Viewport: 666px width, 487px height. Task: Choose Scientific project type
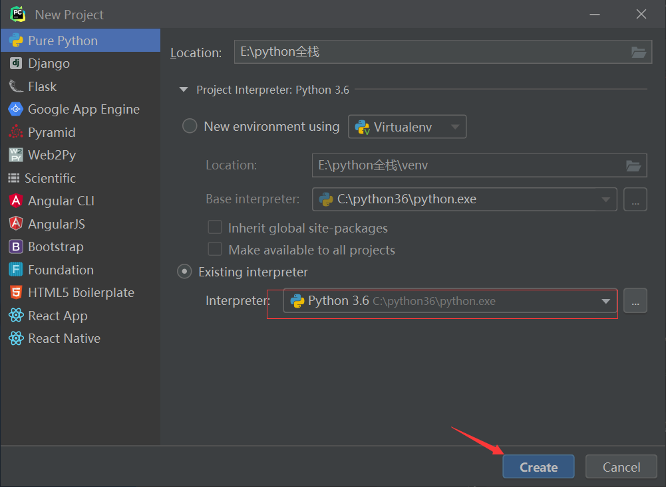[50, 178]
